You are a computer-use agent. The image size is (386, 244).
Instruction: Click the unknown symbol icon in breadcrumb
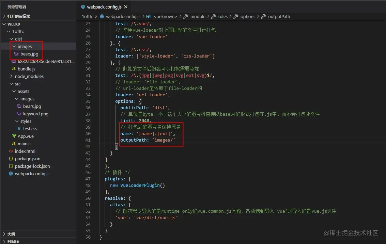pos(149,16)
